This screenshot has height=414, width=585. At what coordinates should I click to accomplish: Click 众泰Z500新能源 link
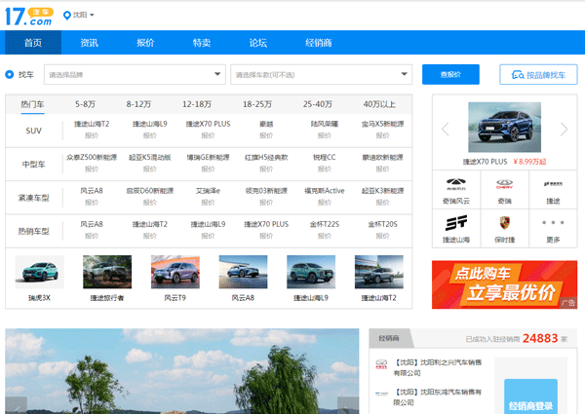(x=92, y=157)
